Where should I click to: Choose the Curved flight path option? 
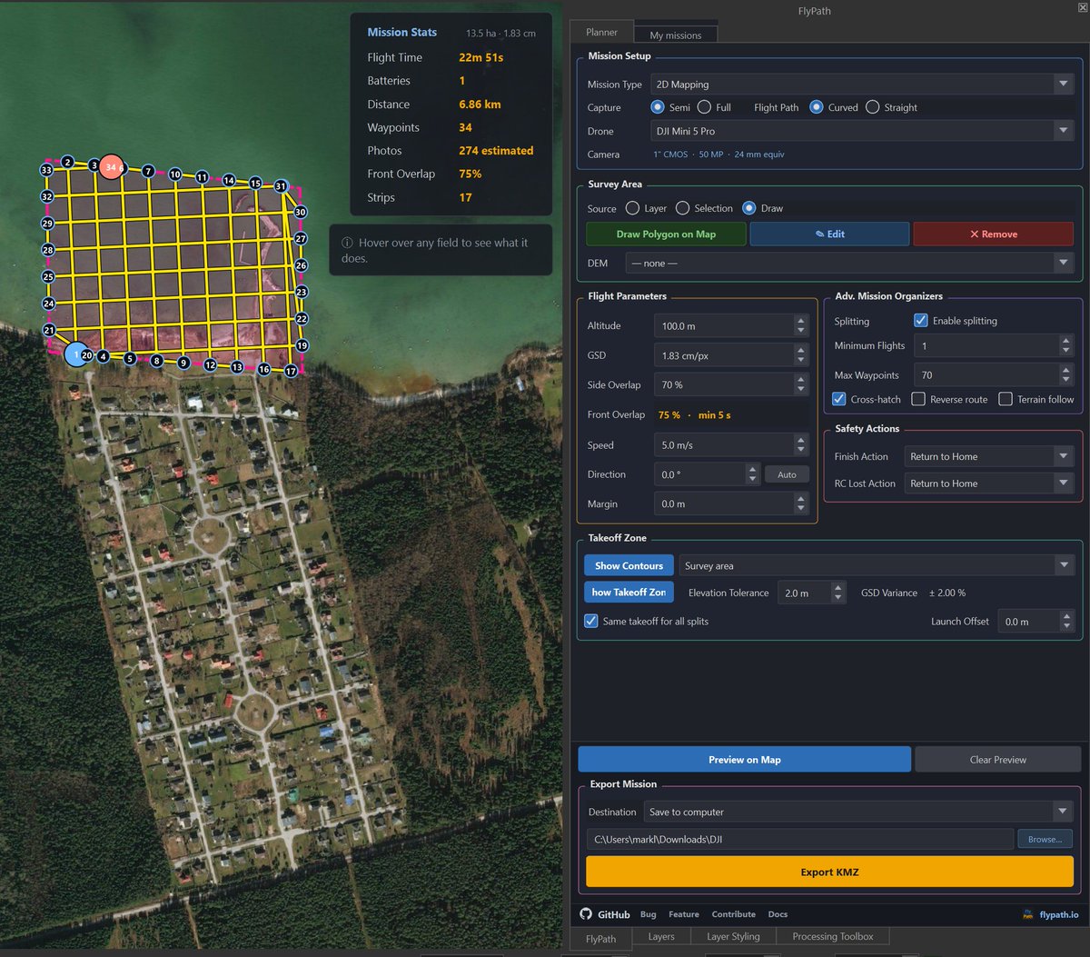(x=817, y=107)
